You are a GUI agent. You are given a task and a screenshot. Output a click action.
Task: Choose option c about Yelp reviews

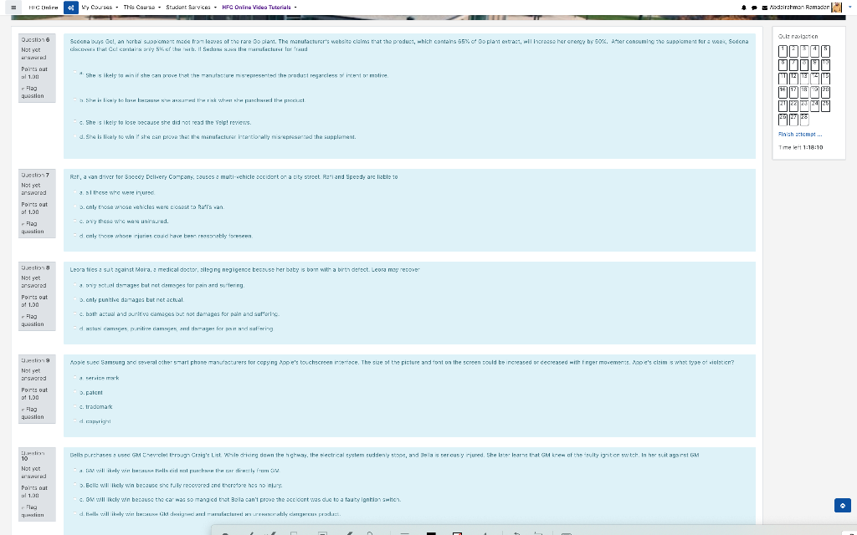coord(75,122)
